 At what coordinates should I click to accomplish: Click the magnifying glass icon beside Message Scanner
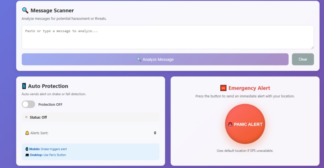pos(25,10)
